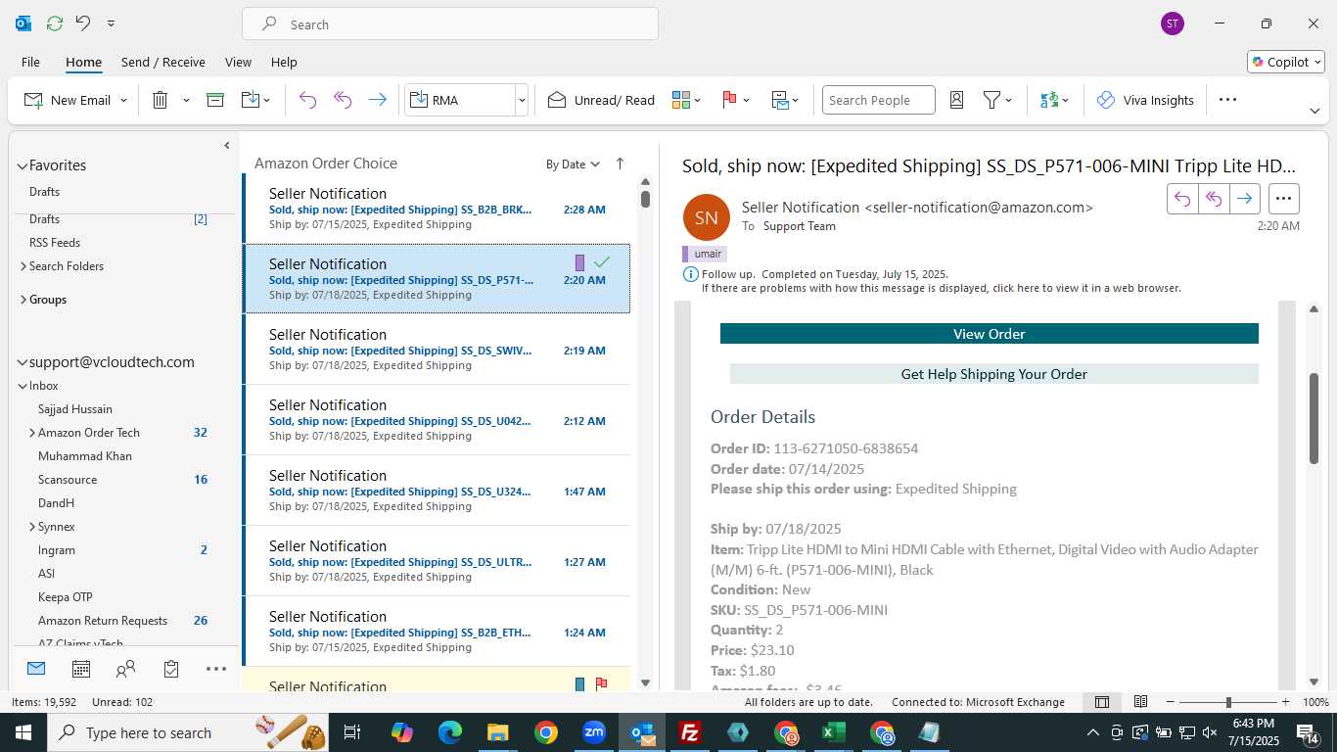
Task: Expand the Synnex folder
Action: (x=32, y=527)
